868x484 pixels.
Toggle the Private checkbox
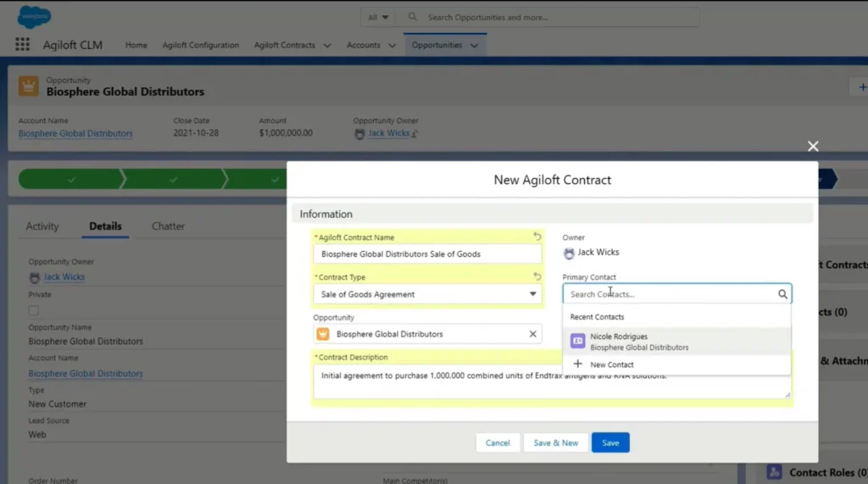click(x=34, y=310)
